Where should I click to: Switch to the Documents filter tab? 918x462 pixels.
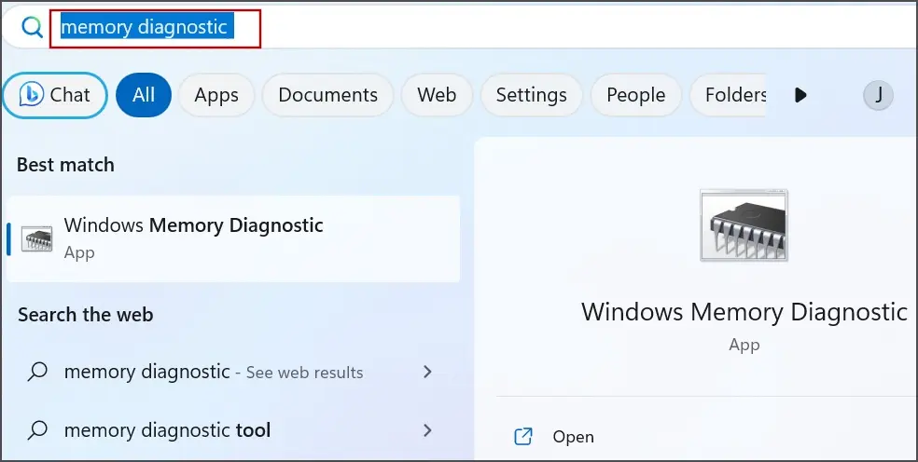(x=327, y=95)
